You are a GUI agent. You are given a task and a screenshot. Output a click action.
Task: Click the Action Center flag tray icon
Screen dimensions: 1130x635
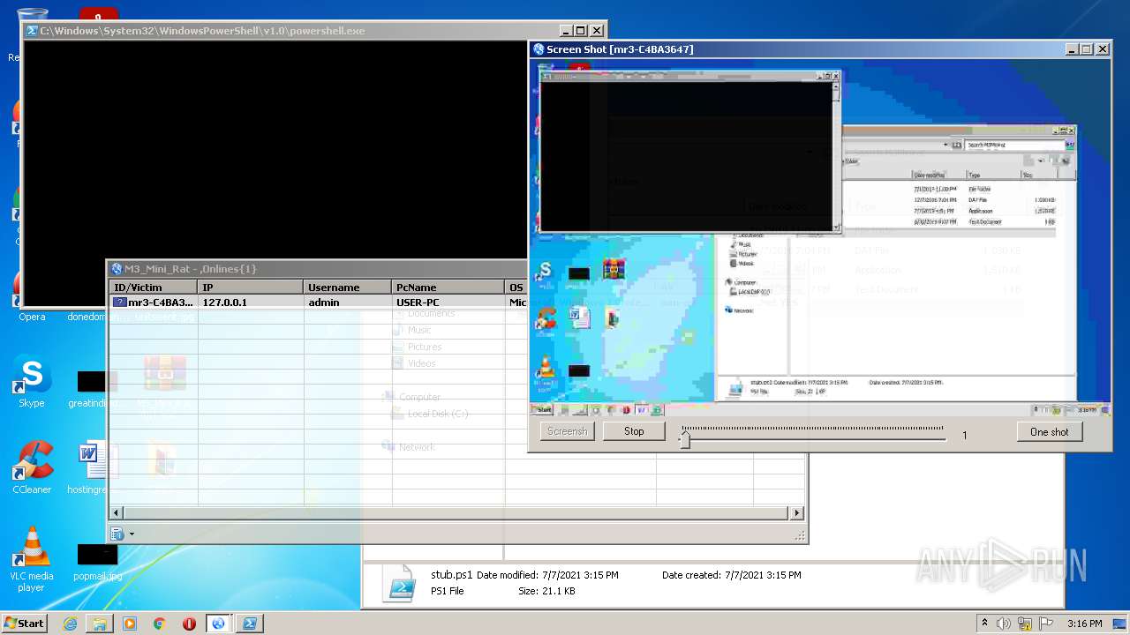pos(1046,624)
